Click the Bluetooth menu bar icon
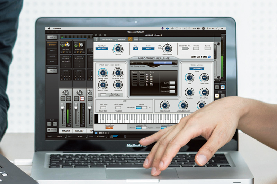Viewport: 277px width, 184px height. click(x=181, y=29)
